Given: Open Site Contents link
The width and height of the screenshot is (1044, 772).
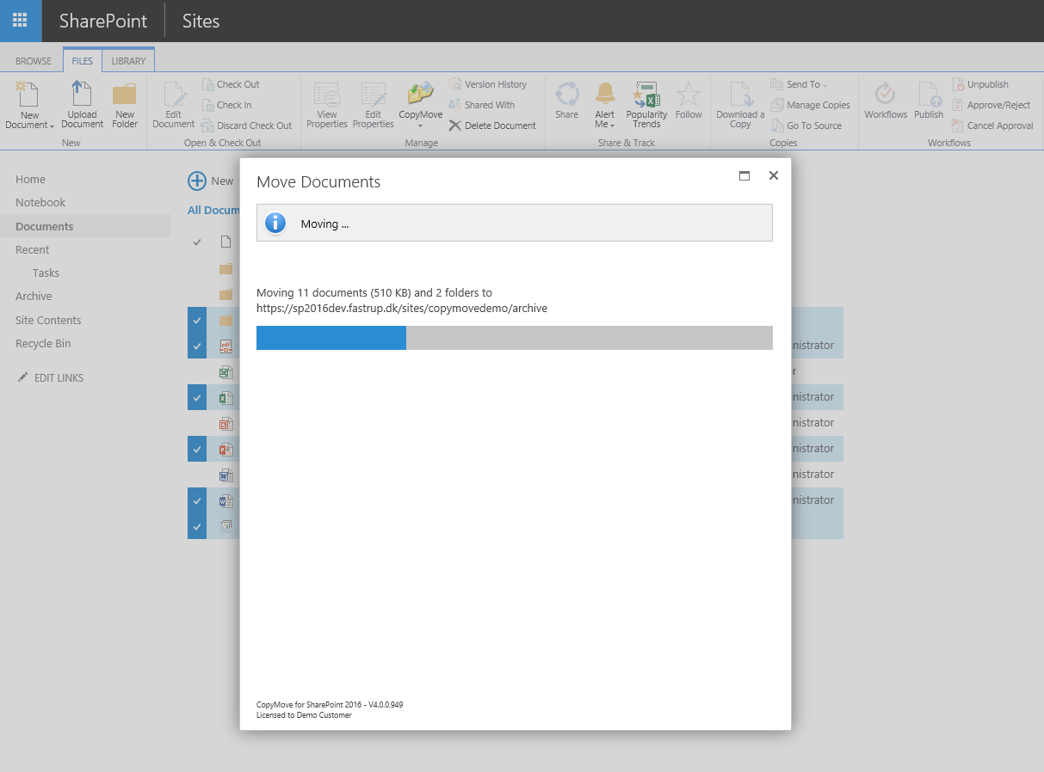Looking at the screenshot, I should click(x=48, y=320).
